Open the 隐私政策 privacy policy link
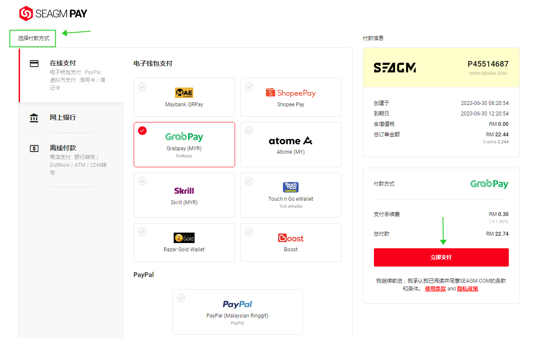Viewport: 538px width, 338px height. click(x=467, y=289)
